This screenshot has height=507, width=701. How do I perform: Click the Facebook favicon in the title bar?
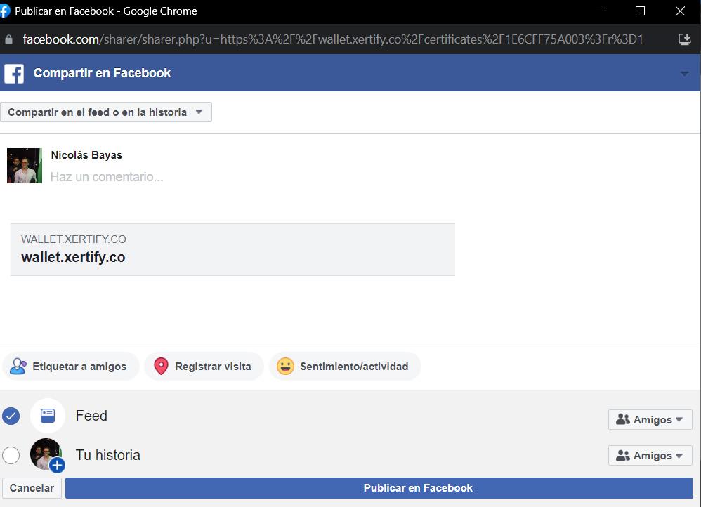click(4, 11)
